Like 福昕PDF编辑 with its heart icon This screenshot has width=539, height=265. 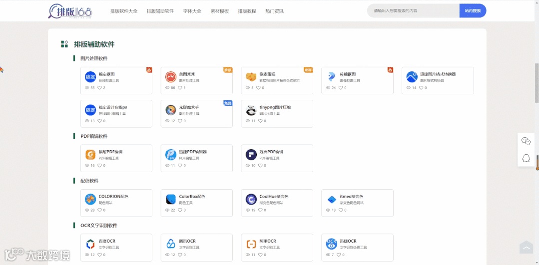100,166
